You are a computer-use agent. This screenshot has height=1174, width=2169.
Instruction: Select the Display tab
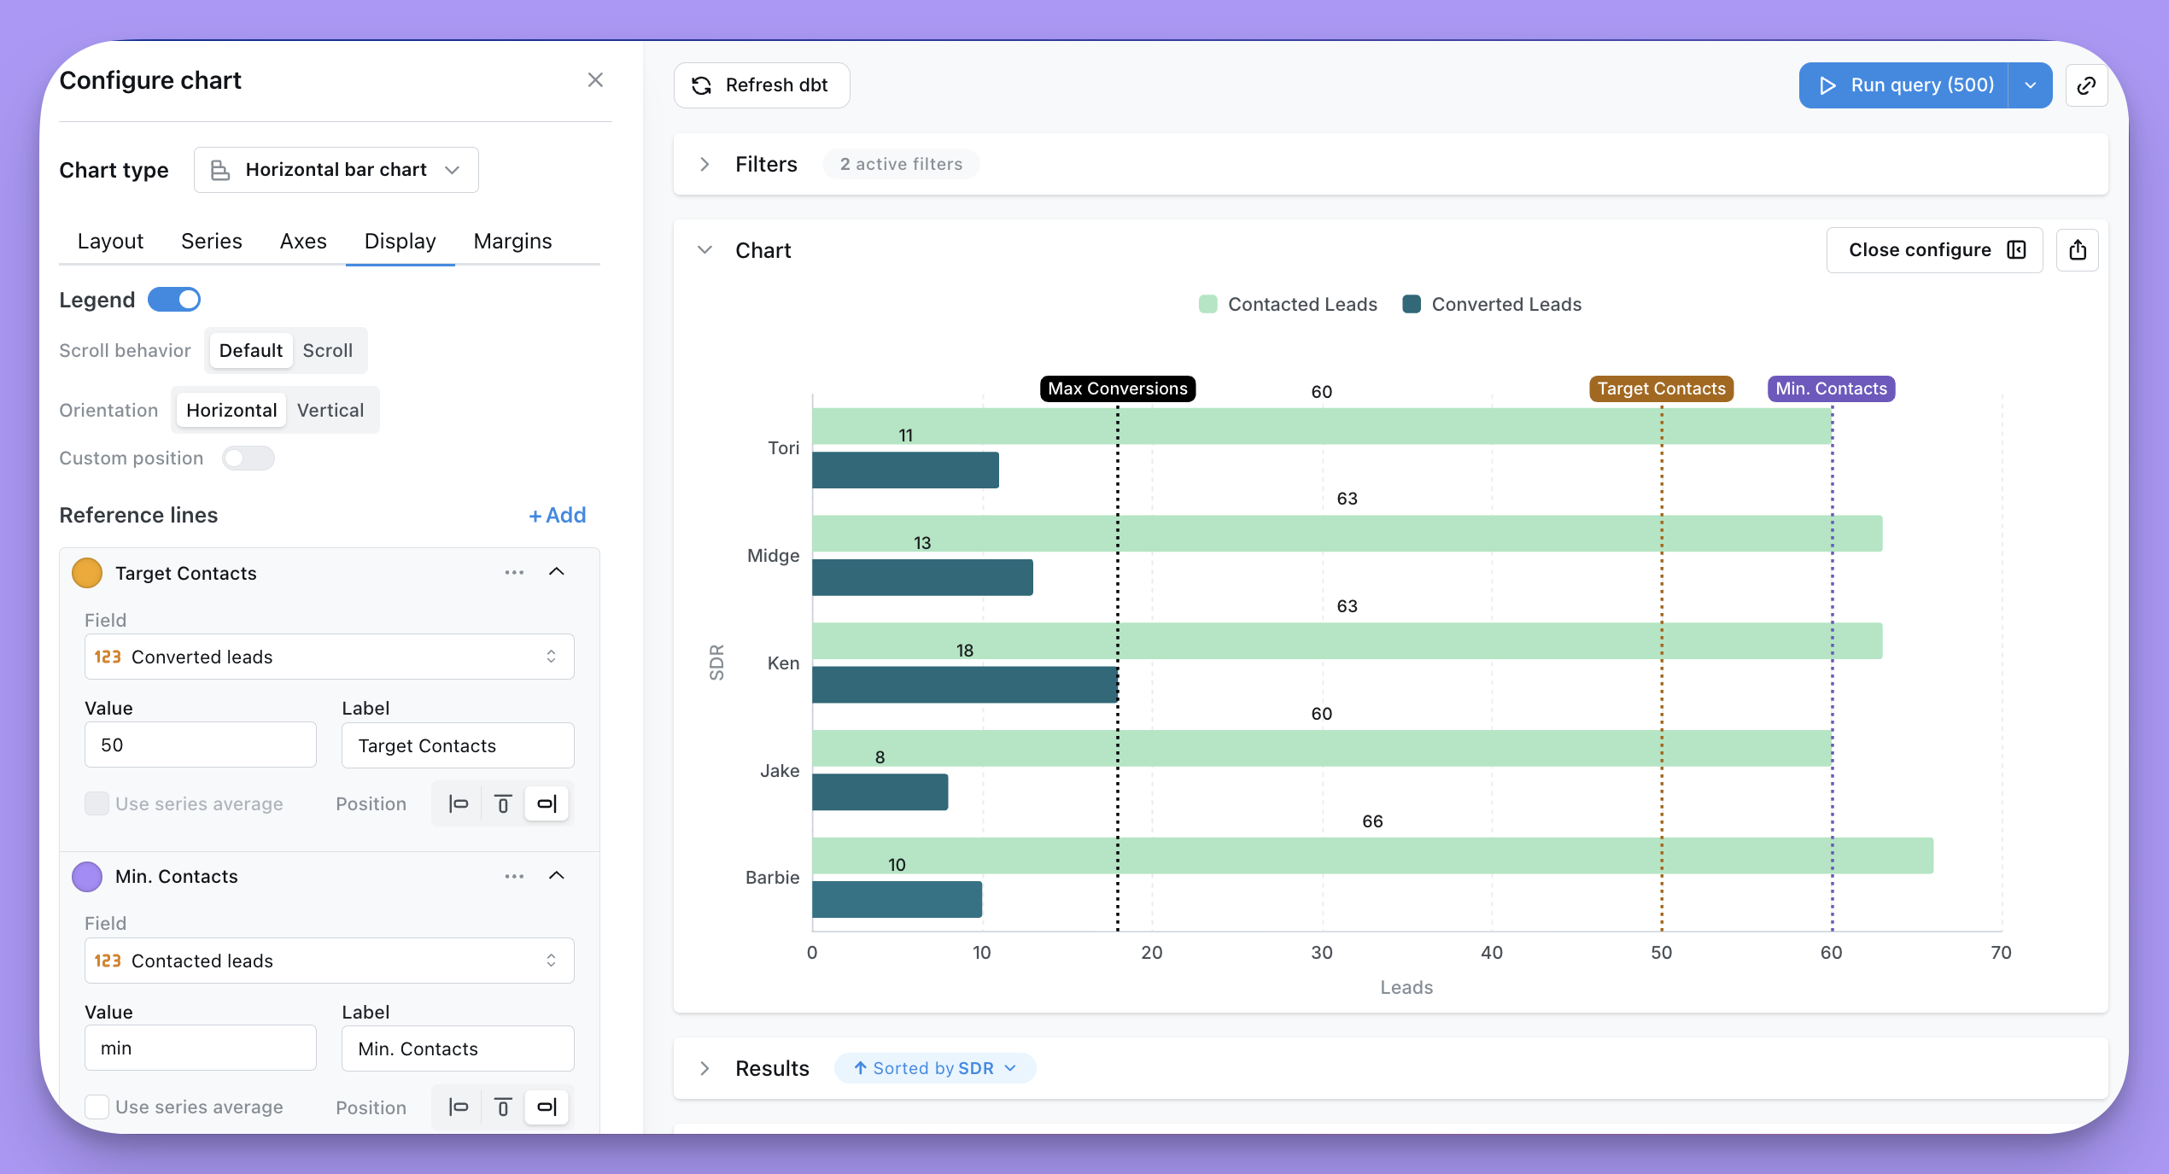tap(400, 242)
